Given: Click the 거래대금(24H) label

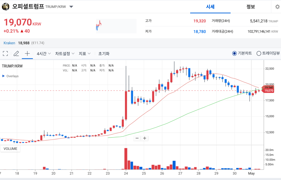Looking at the screenshot, I should pos(222,32).
